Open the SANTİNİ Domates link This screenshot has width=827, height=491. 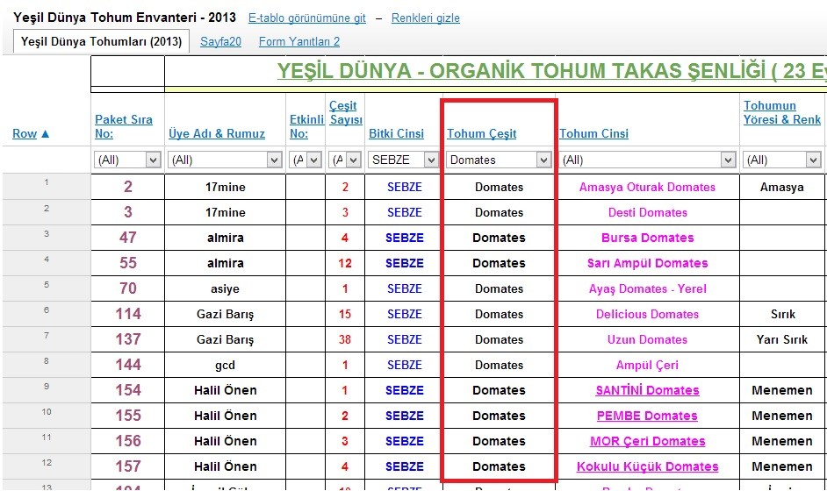[x=647, y=390]
